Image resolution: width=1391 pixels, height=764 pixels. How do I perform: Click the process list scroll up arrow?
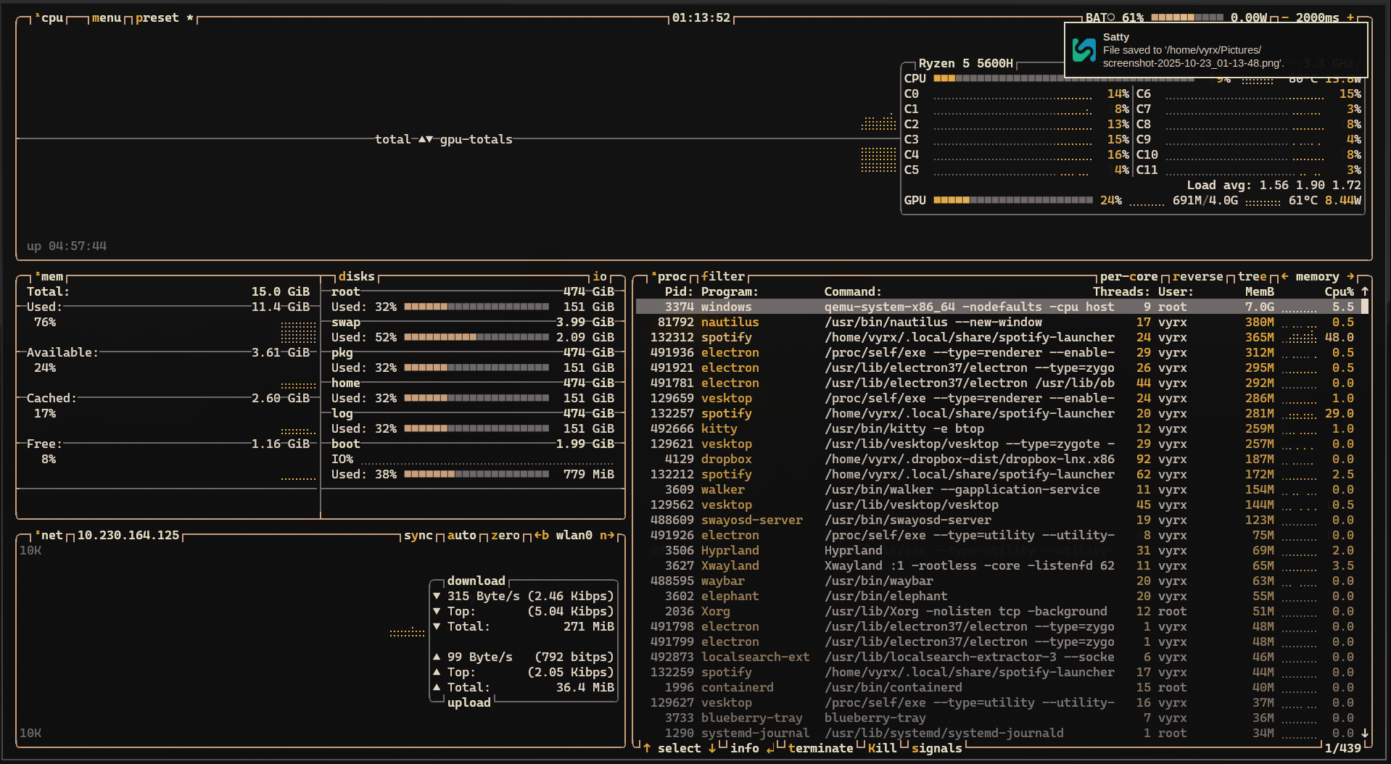[1365, 291]
